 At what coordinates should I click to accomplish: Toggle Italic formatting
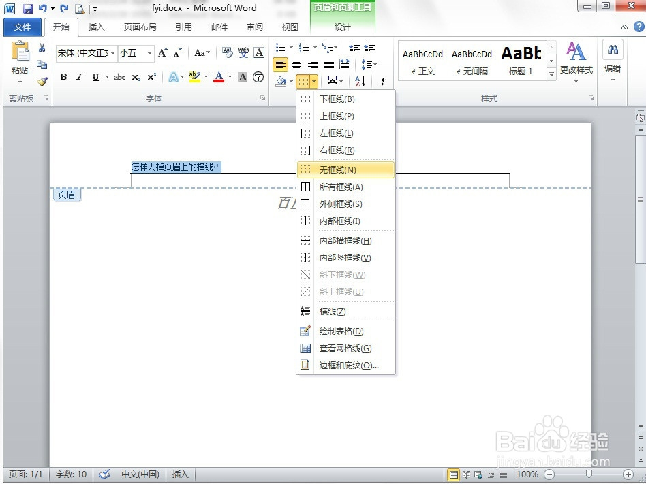pos(80,77)
